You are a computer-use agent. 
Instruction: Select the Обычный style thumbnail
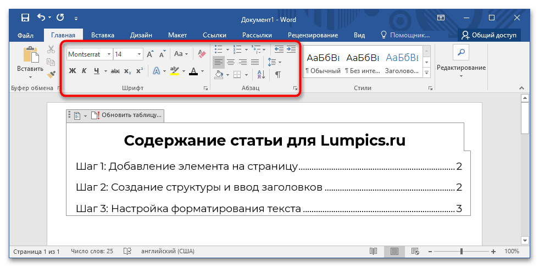coord(323,62)
